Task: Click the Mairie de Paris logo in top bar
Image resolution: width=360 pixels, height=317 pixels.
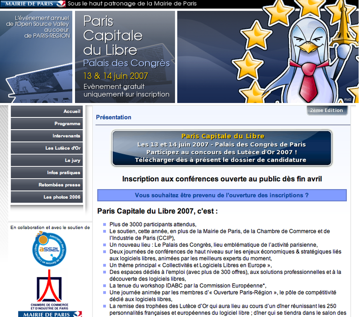Action: coord(33,4)
